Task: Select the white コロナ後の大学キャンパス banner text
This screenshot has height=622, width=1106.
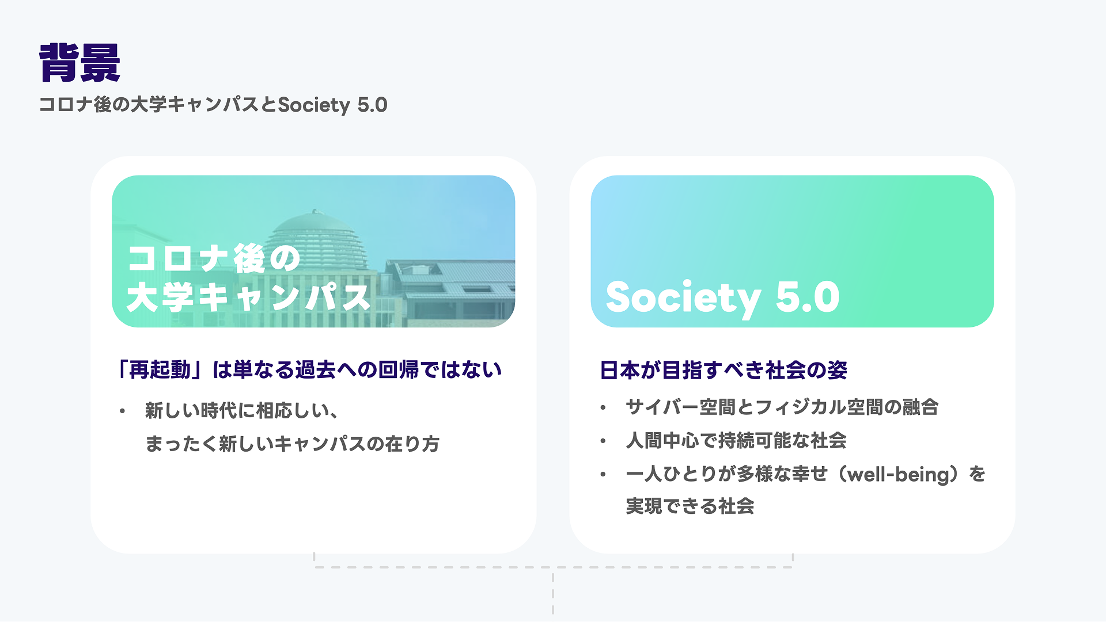Action: coord(248,278)
